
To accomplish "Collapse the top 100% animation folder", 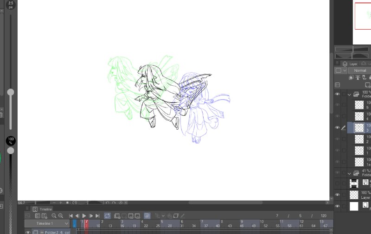I will (x=350, y=95).
